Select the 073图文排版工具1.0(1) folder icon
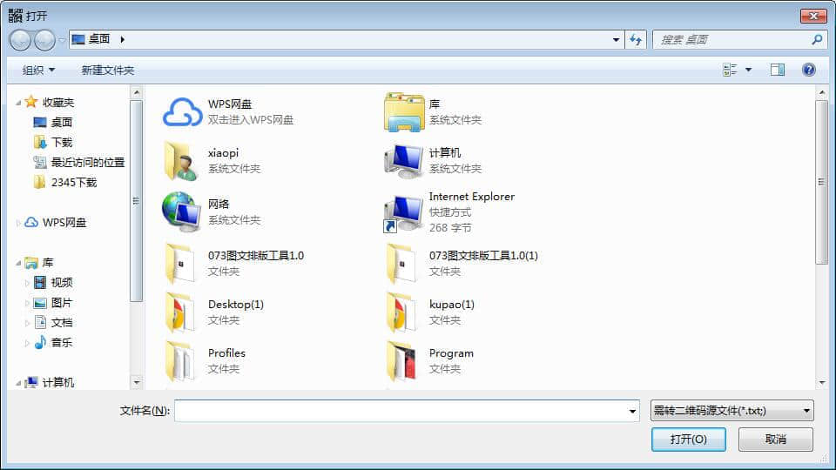The image size is (836, 470). (x=401, y=263)
